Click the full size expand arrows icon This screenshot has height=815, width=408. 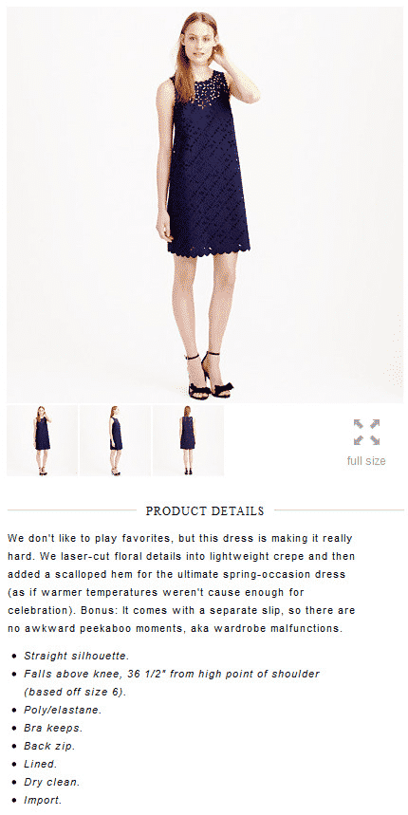pyautogui.click(x=366, y=432)
